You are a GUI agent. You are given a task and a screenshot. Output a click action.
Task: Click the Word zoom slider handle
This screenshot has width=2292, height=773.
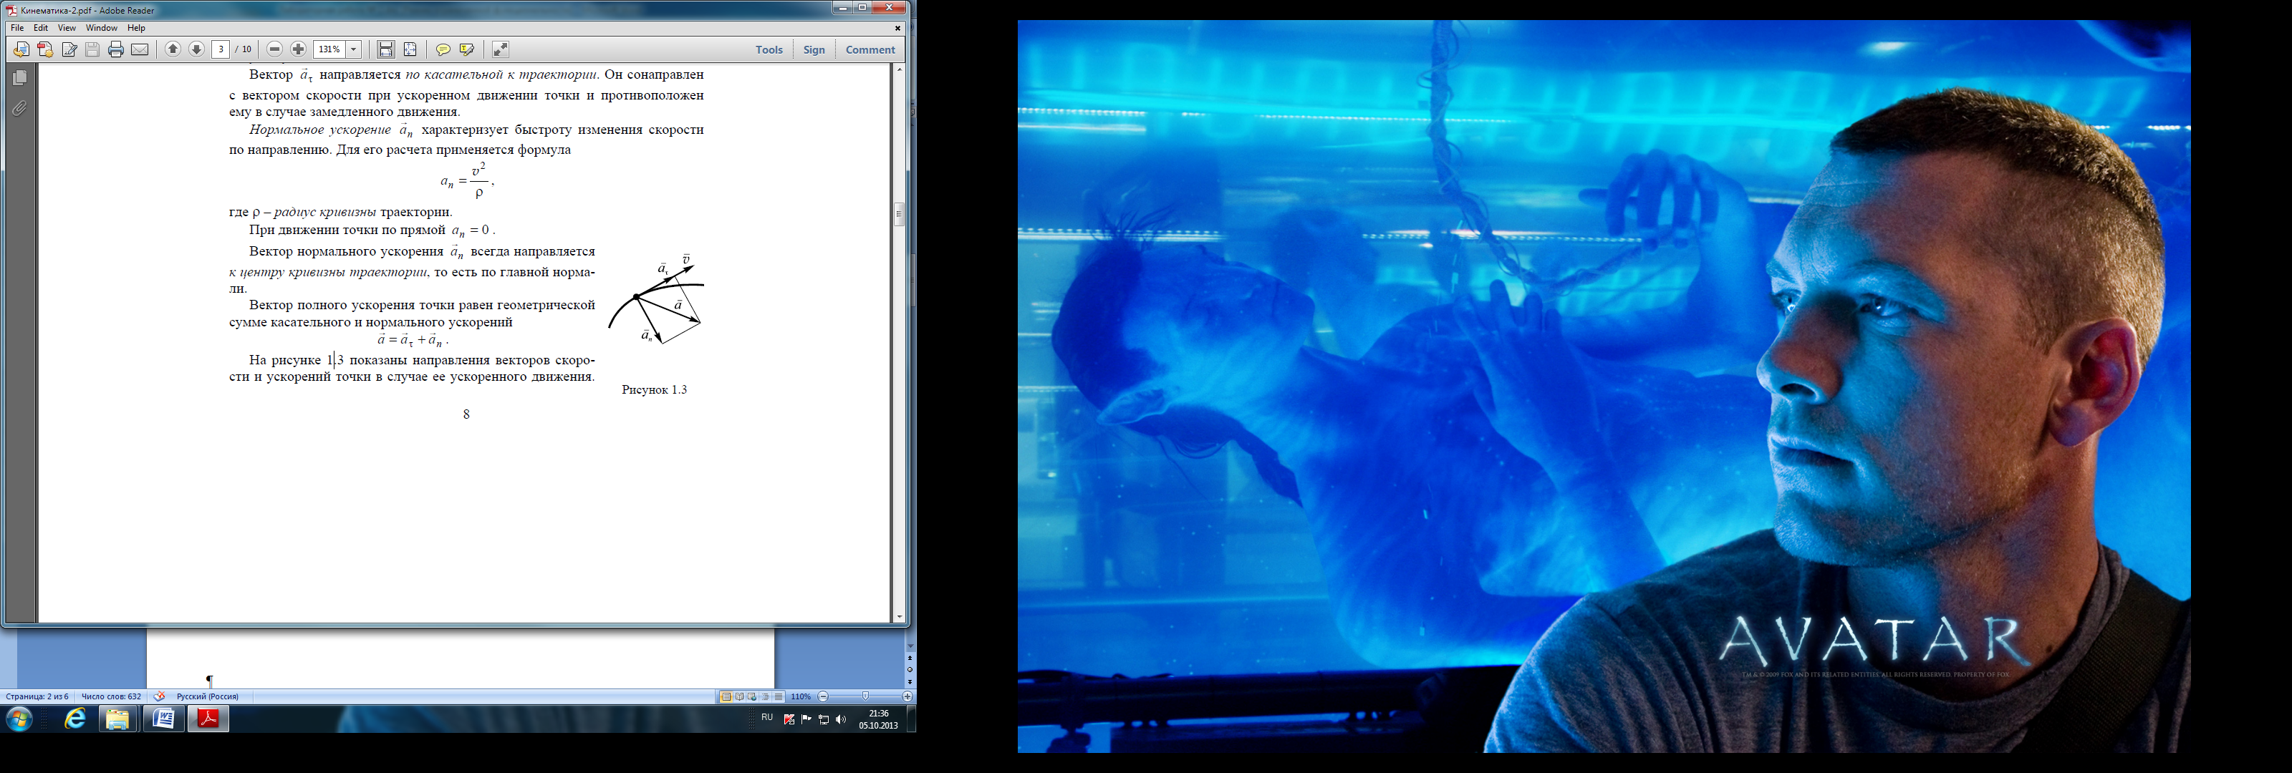click(865, 696)
